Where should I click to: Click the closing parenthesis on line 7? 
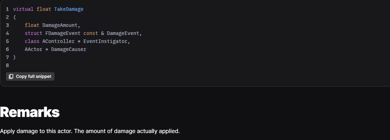14,58
